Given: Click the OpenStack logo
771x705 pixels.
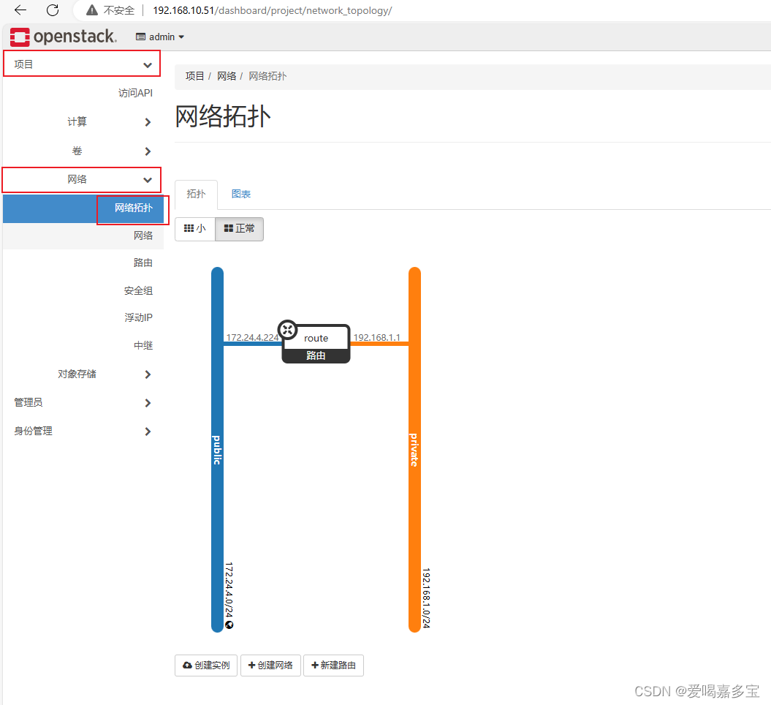Looking at the screenshot, I should [64, 37].
